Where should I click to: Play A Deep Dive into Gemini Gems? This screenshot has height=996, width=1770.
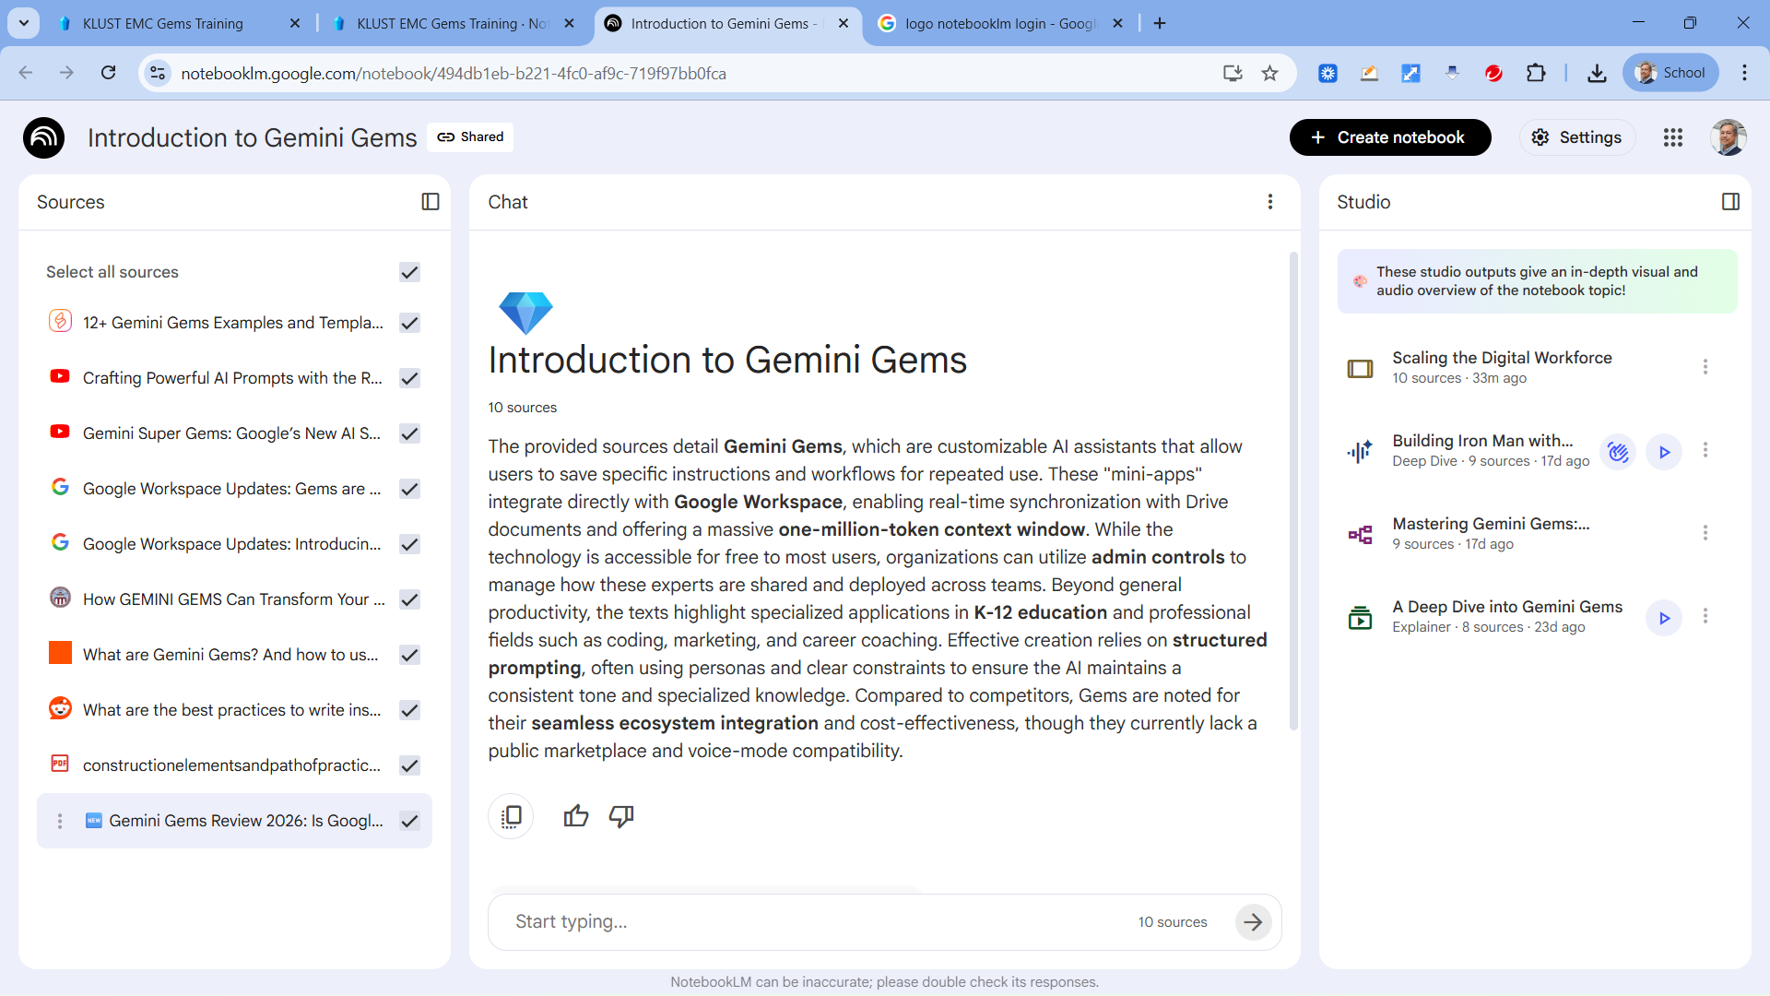(x=1664, y=618)
